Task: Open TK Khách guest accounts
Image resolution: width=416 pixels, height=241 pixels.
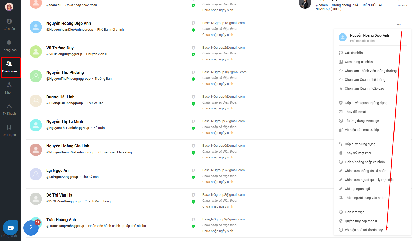Action: pyautogui.click(x=9, y=109)
